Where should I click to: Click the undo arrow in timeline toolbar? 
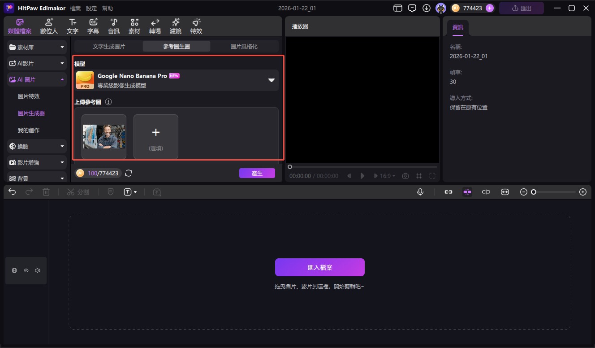[12, 192]
